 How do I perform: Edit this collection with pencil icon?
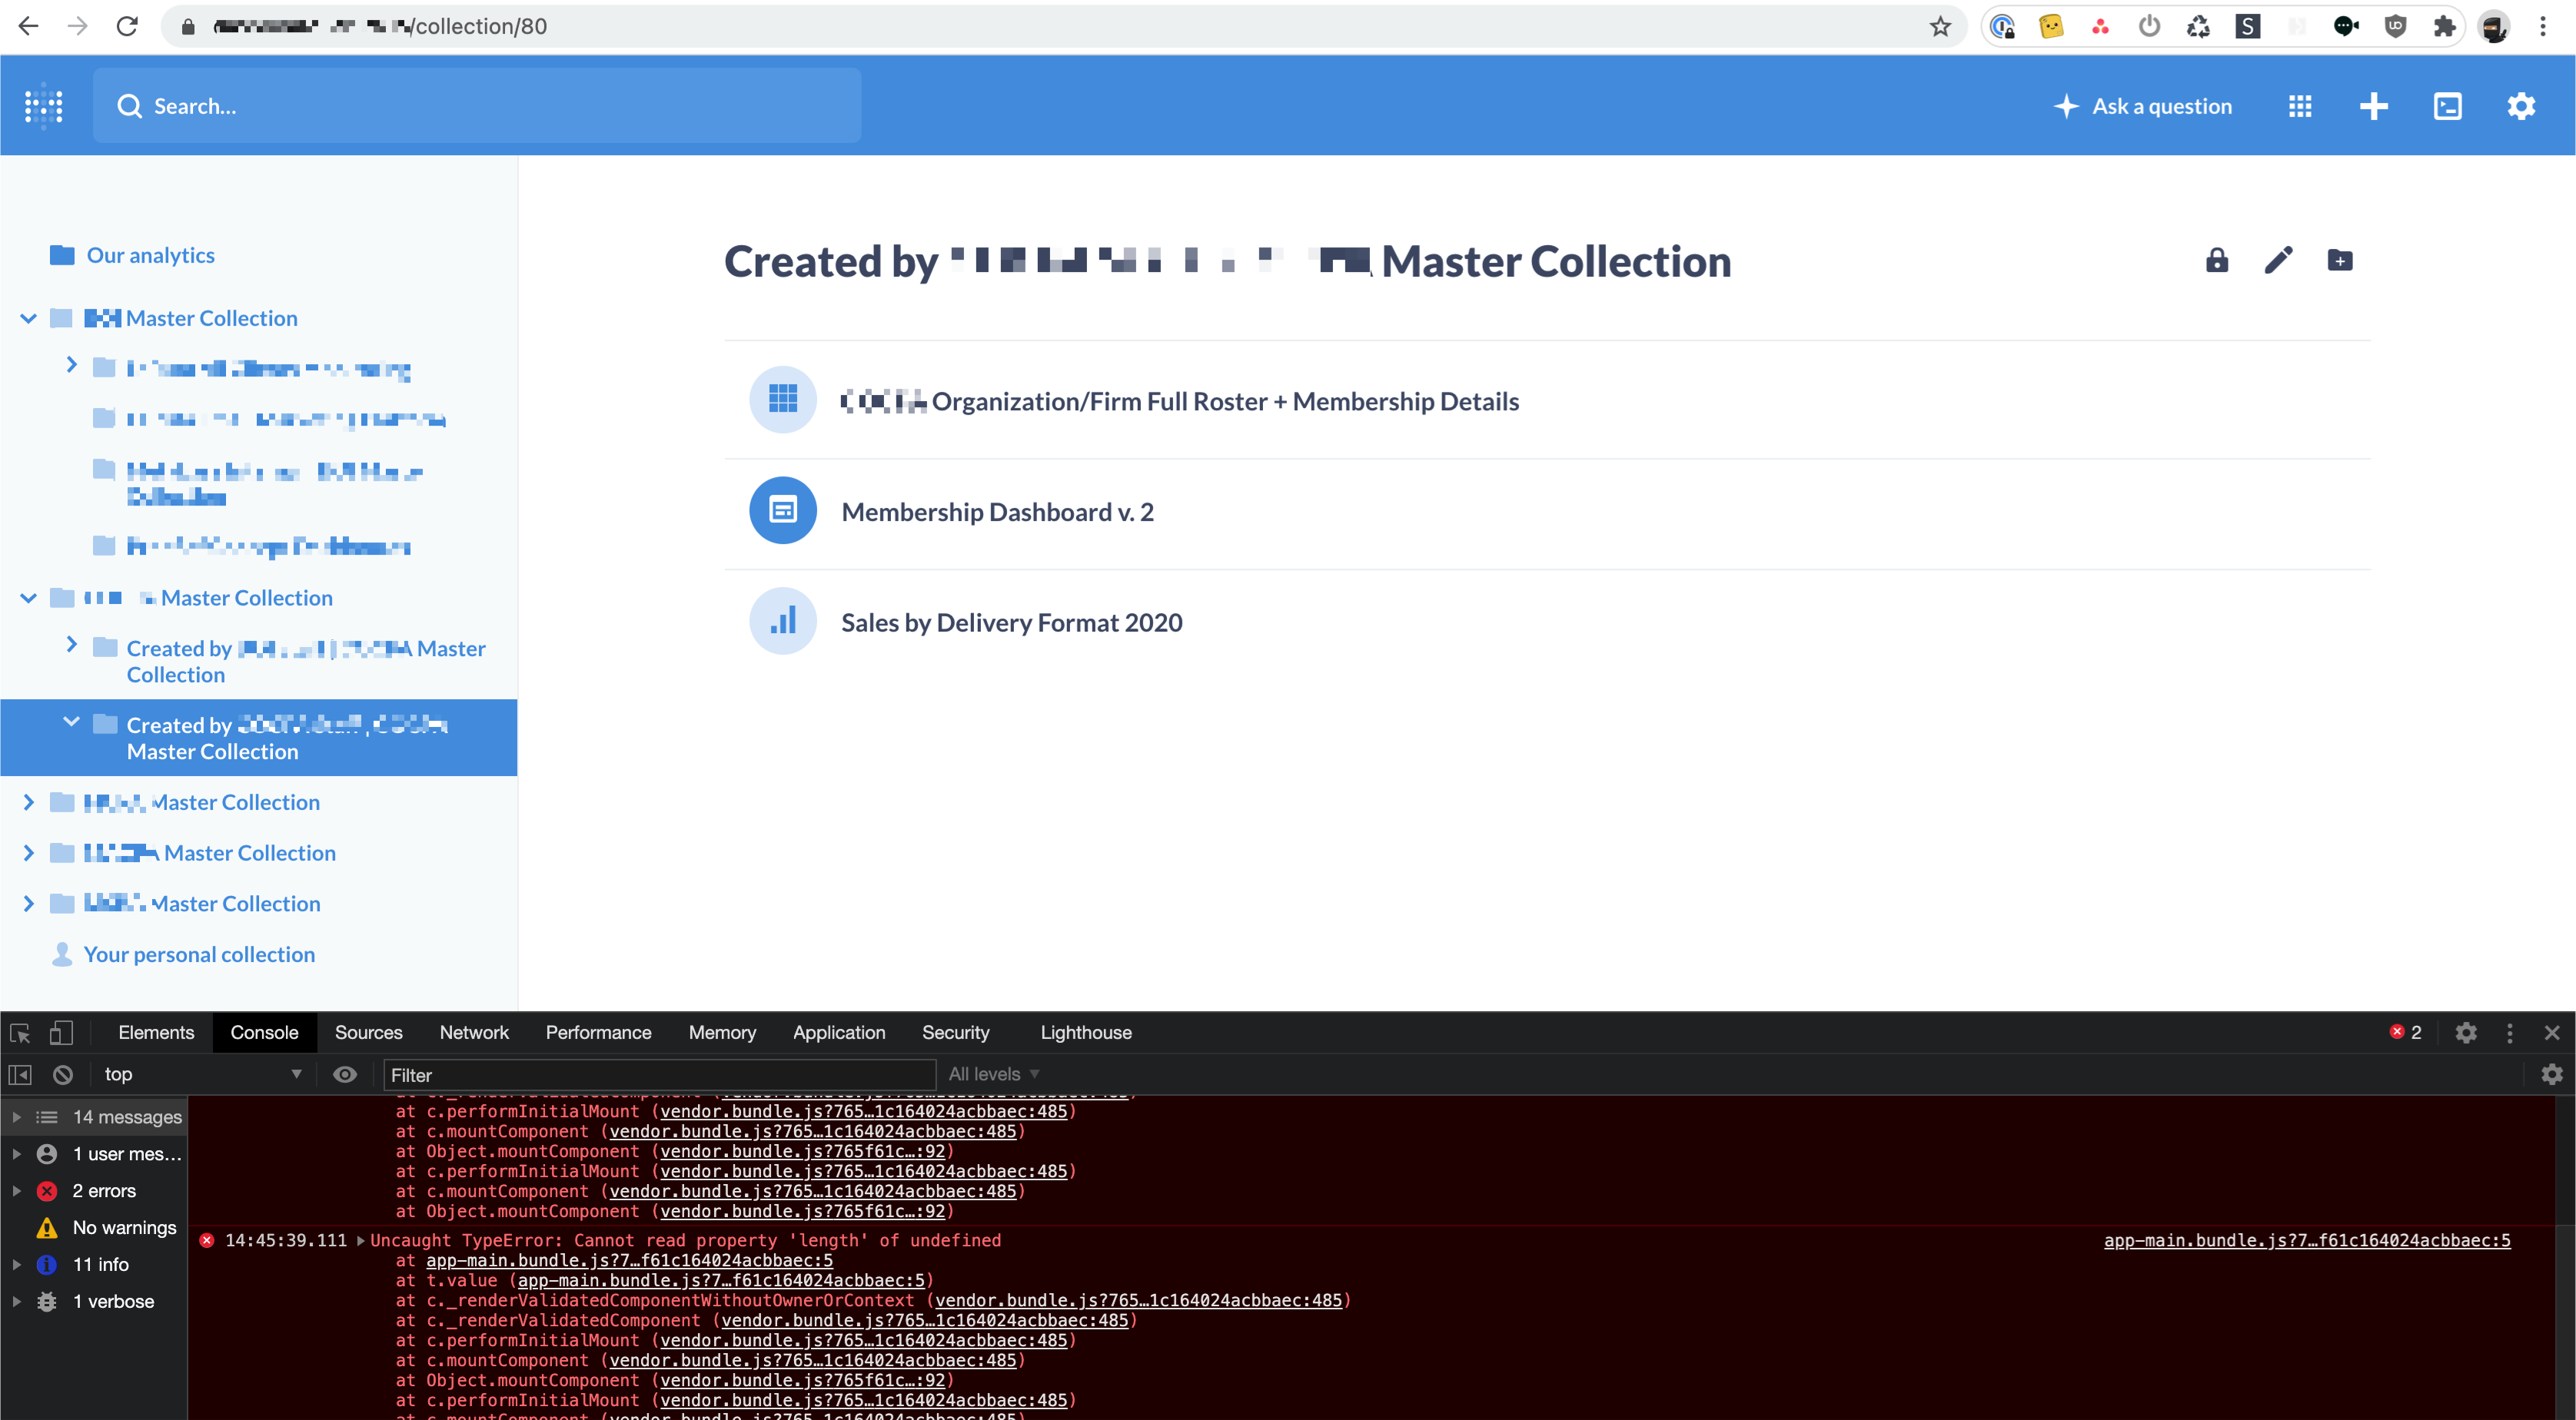[x=2279, y=260]
